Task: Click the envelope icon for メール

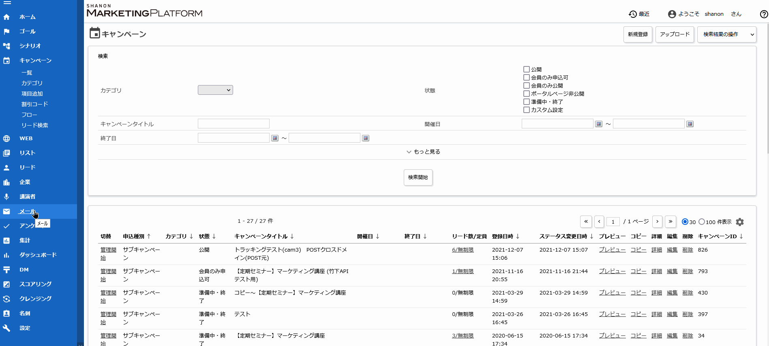Action: click(x=6, y=211)
